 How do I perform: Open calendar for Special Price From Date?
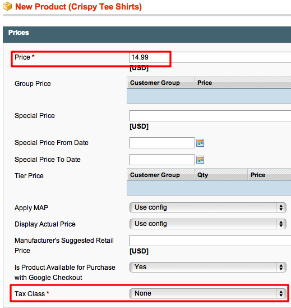pyautogui.click(x=200, y=143)
